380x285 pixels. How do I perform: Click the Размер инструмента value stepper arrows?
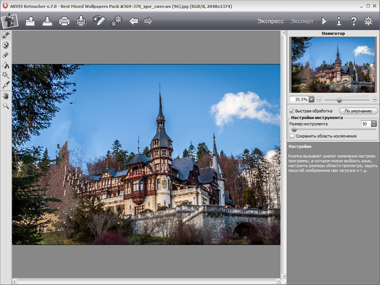point(374,124)
